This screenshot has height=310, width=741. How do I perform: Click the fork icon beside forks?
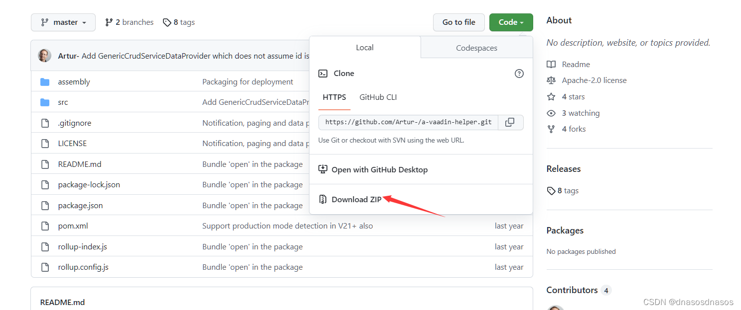pos(551,129)
